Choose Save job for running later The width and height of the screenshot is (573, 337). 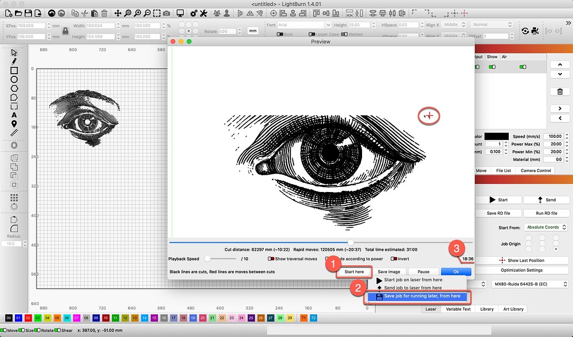point(417,296)
